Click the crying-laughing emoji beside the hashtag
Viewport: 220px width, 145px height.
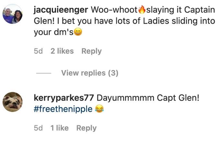click(99, 109)
